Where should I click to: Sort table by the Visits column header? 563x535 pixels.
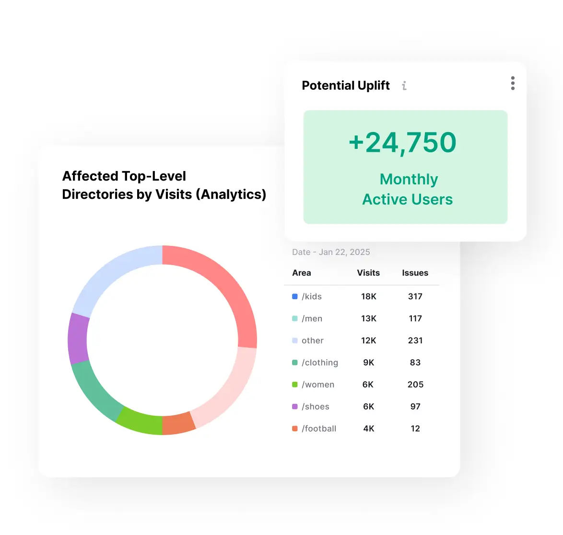(x=368, y=273)
